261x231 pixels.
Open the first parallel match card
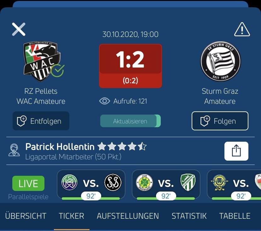point(91,184)
